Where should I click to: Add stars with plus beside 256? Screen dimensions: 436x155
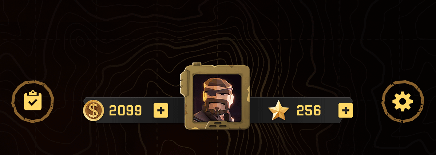pos(346,110)
